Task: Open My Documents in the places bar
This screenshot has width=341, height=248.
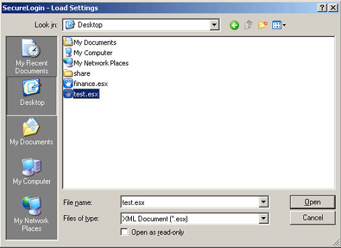Action: click(x=32, y=132)
